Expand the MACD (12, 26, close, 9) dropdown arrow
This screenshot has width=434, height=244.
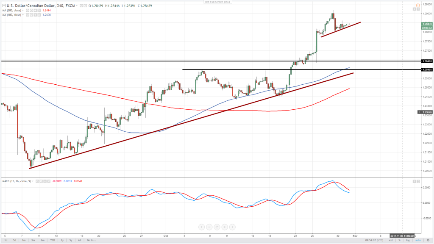pos(33,181)
